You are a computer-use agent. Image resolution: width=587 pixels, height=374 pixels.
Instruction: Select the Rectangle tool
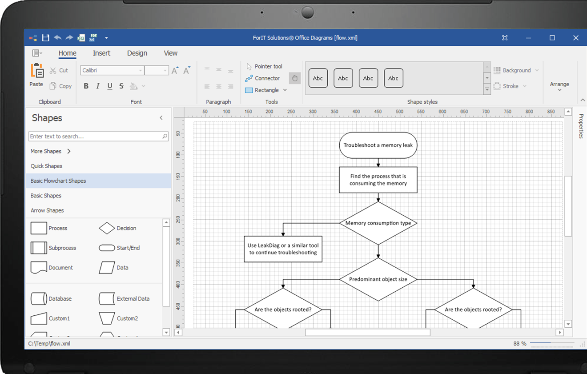262,90
